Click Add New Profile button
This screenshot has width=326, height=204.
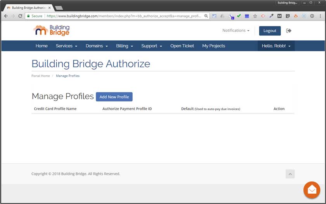pos(114,97)
